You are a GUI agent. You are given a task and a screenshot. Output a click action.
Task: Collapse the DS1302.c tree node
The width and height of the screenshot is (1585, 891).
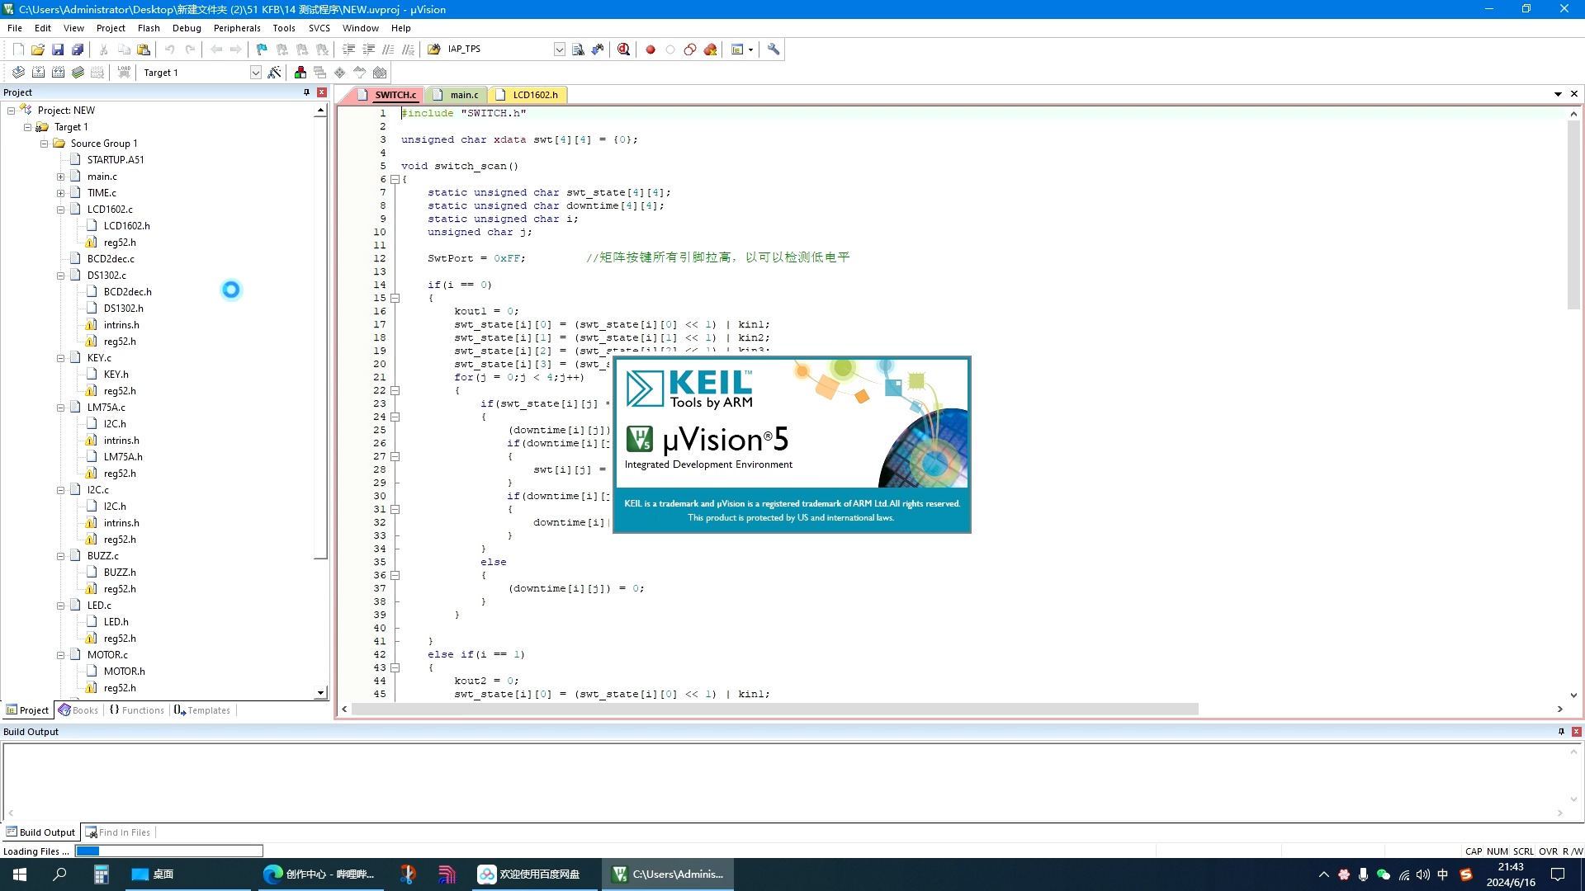point(60,276)
